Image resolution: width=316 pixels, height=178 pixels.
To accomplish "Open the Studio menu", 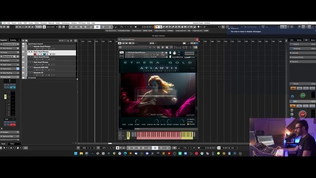I will (58, 23).
